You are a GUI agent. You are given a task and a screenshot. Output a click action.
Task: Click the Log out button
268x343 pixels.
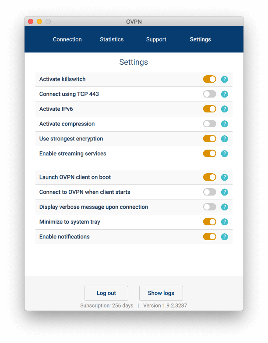pos(106,293)
